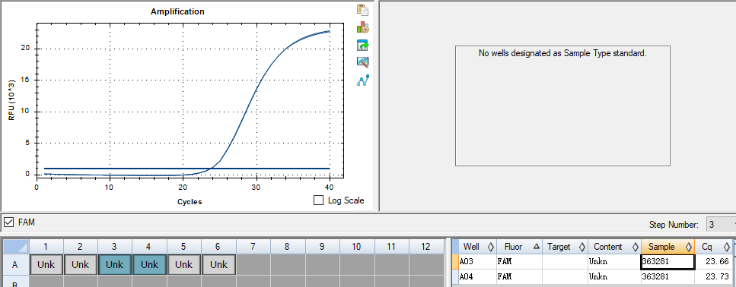This screenshot has height=287, width=736.
Task: Sort results by the Cq column header
Action: [x=713, y=246]
